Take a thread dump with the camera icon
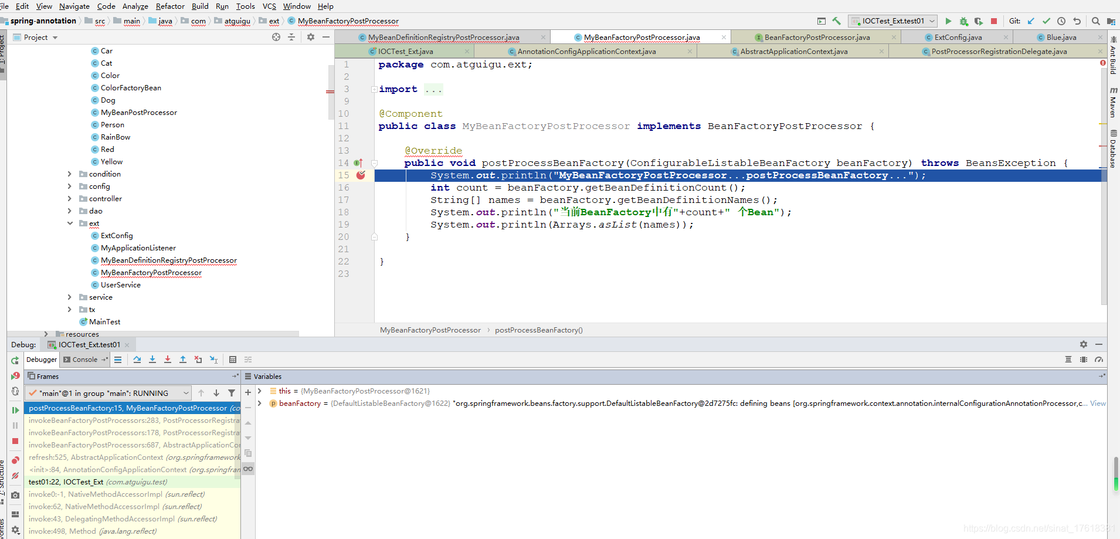The height and width of the screenshot is (539, 1120). (x=15, y=495)
